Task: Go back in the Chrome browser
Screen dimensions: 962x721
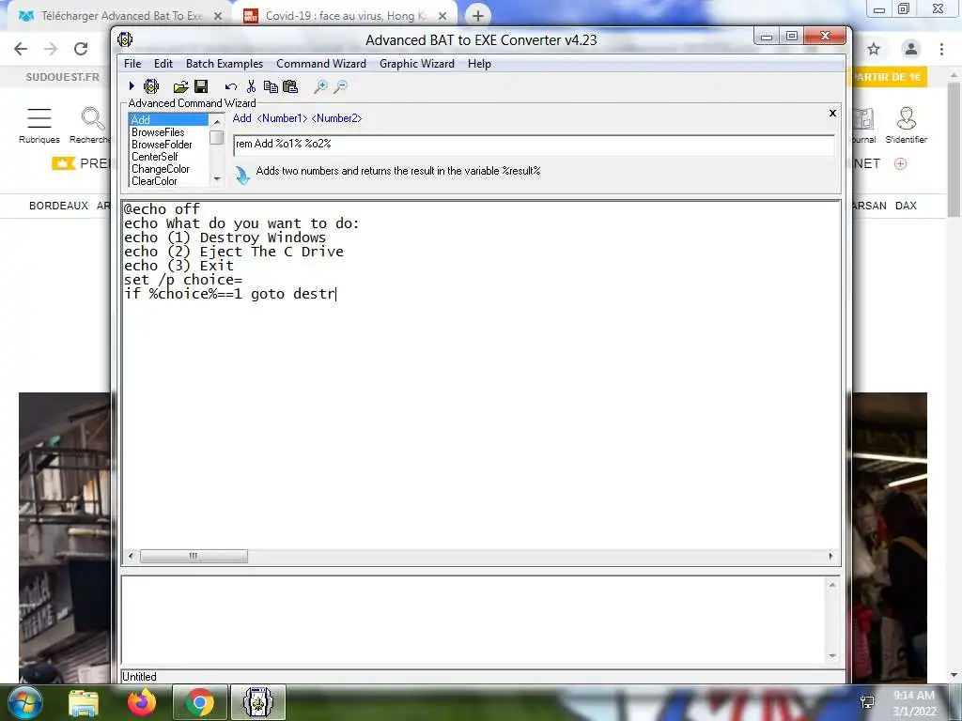Action: point(21,49)
